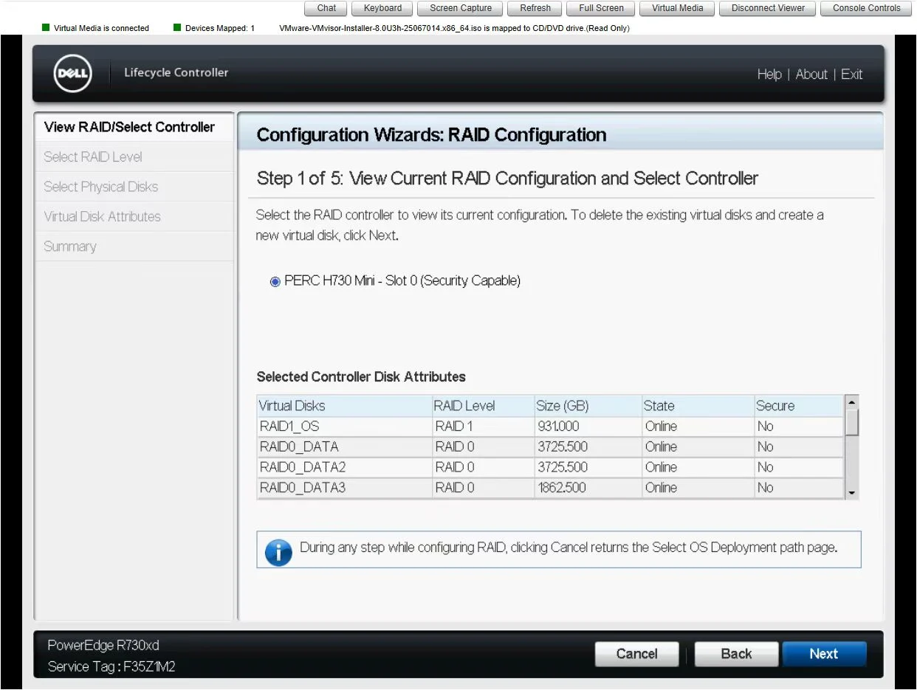The height and width of the screenshot is (690, 917).
Task: Open the Select RAID Level step
Action: coord(93,157)
